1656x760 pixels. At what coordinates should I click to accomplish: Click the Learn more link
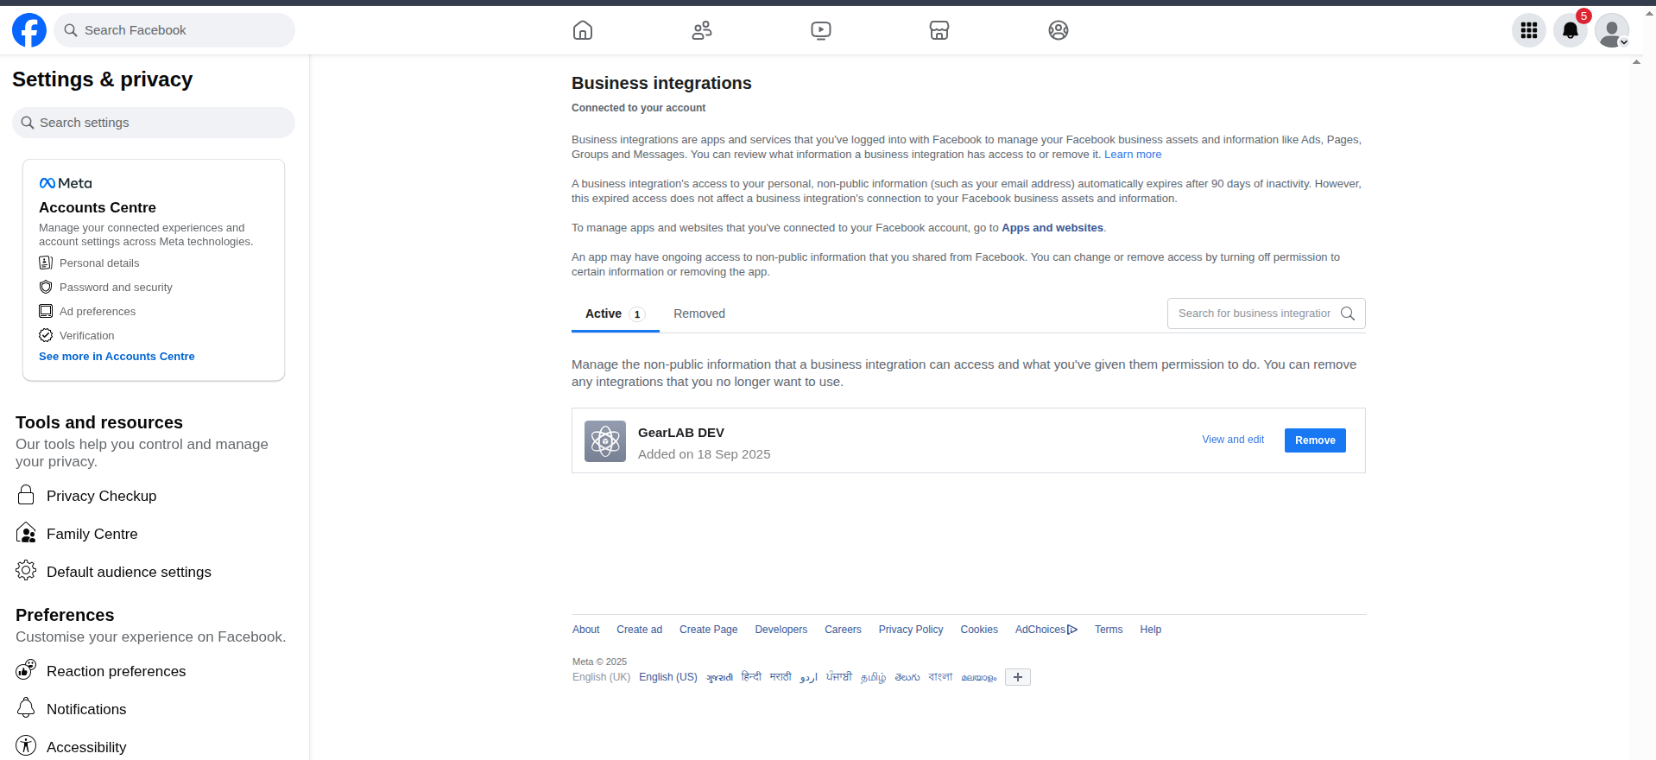pos(1133,155)
